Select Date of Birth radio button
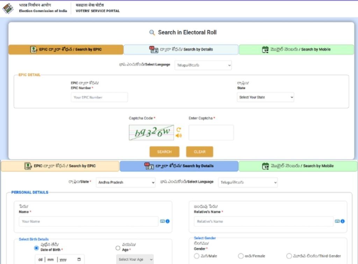The height and width of the screenshot is (264, 358). tap(36, 248)
